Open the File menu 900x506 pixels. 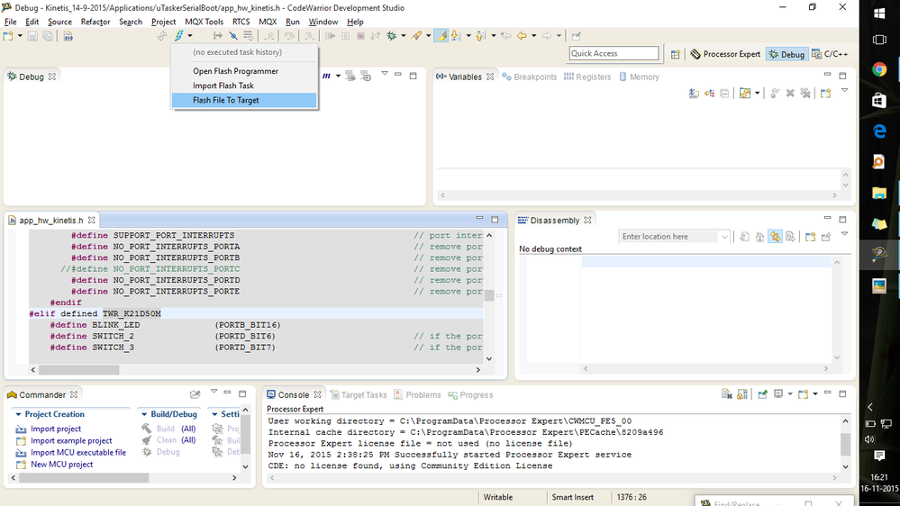point(10,22)
